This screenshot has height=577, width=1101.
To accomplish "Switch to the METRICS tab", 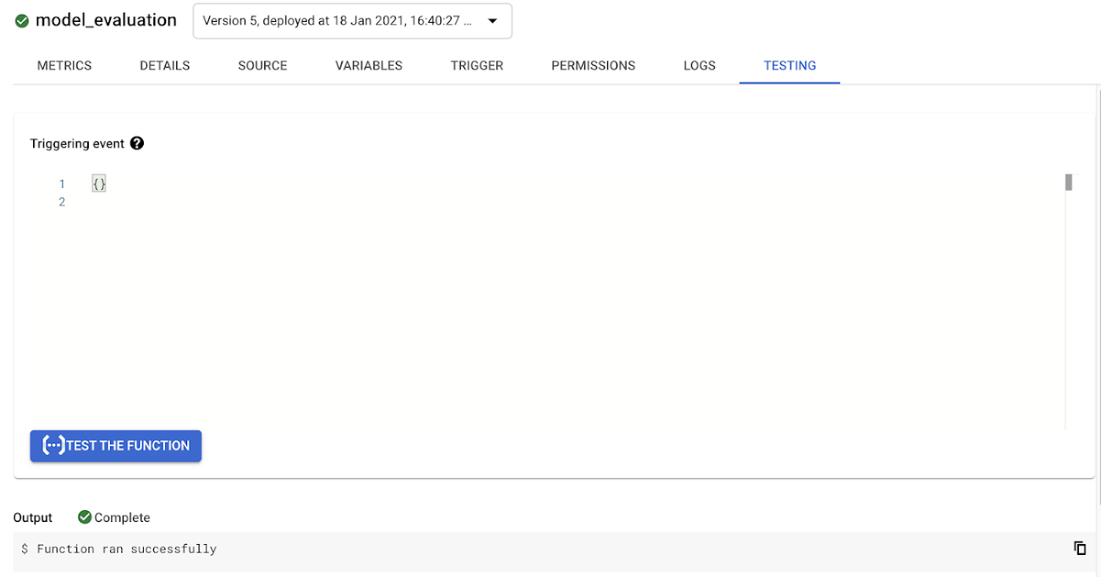I will click(x=64, y=65).
